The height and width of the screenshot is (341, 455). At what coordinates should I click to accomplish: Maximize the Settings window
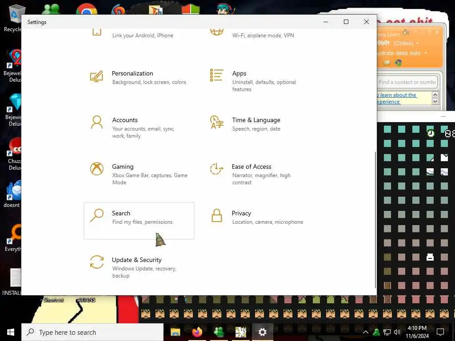346,22
